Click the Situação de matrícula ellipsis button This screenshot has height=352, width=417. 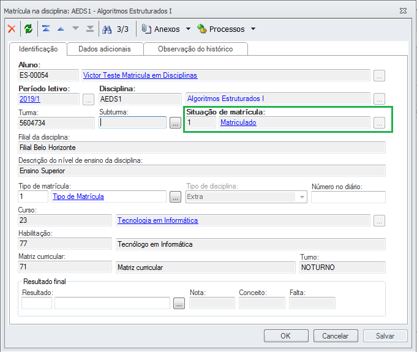pos(379,123)
